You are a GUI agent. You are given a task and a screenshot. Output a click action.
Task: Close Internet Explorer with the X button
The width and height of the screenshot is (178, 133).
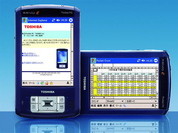pyautogui.click(x=71, y=20)
